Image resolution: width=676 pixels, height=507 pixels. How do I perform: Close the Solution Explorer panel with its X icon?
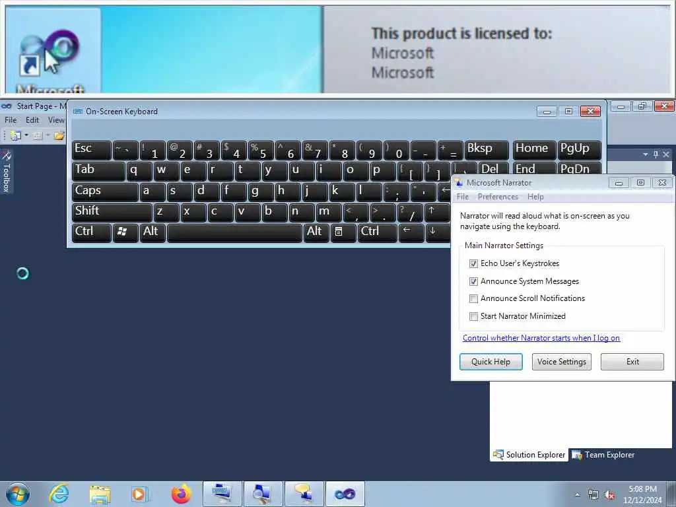click(666, 154)
